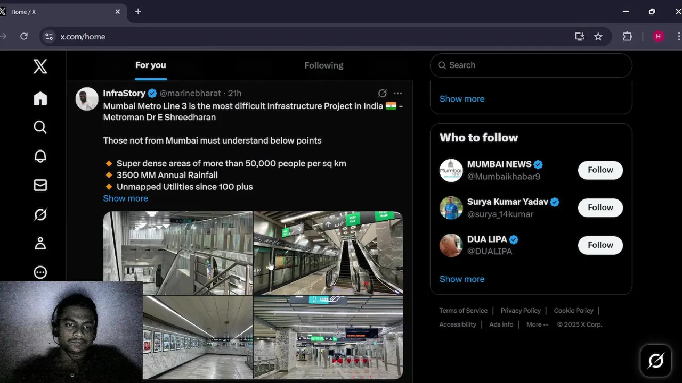Close the Home / X tab
Viewport: 682px width, 383px height.
click(x=118, y=11)
